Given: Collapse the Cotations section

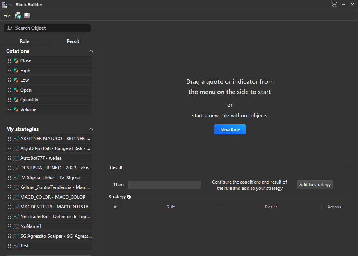Looking at the screenshot, I should (x=91, y=51).
